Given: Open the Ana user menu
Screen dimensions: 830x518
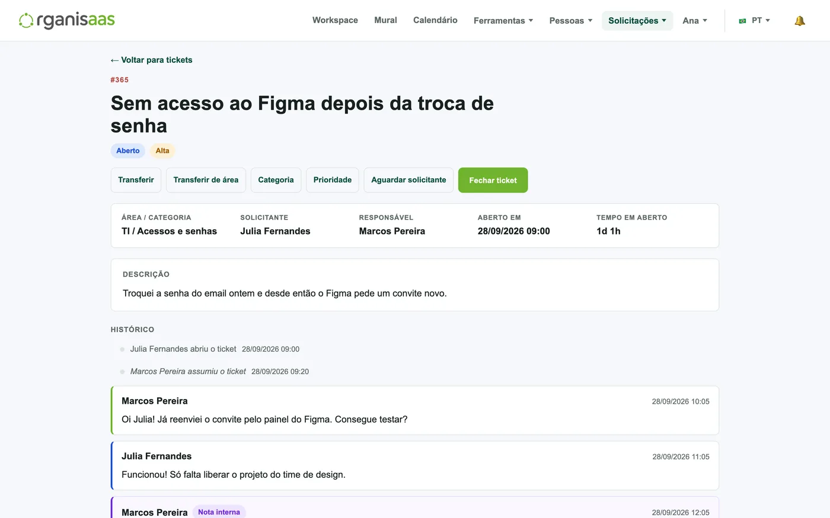Looking at the screenshot, I should 695,21.
